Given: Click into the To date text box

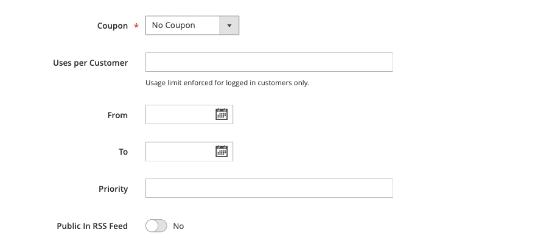Looking at the screenshot, I should [180, 151].
